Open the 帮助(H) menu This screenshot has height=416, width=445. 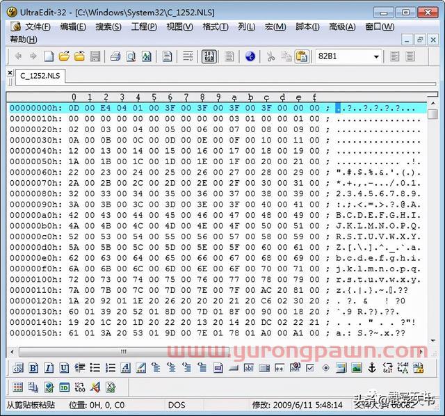23,39
